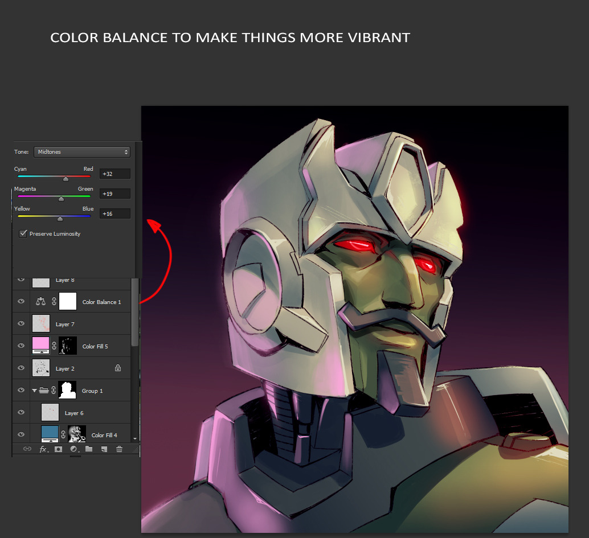Select Color Fill 4 mask thumbnail
This screenshot has height=538, width=589.
(77, 434)
